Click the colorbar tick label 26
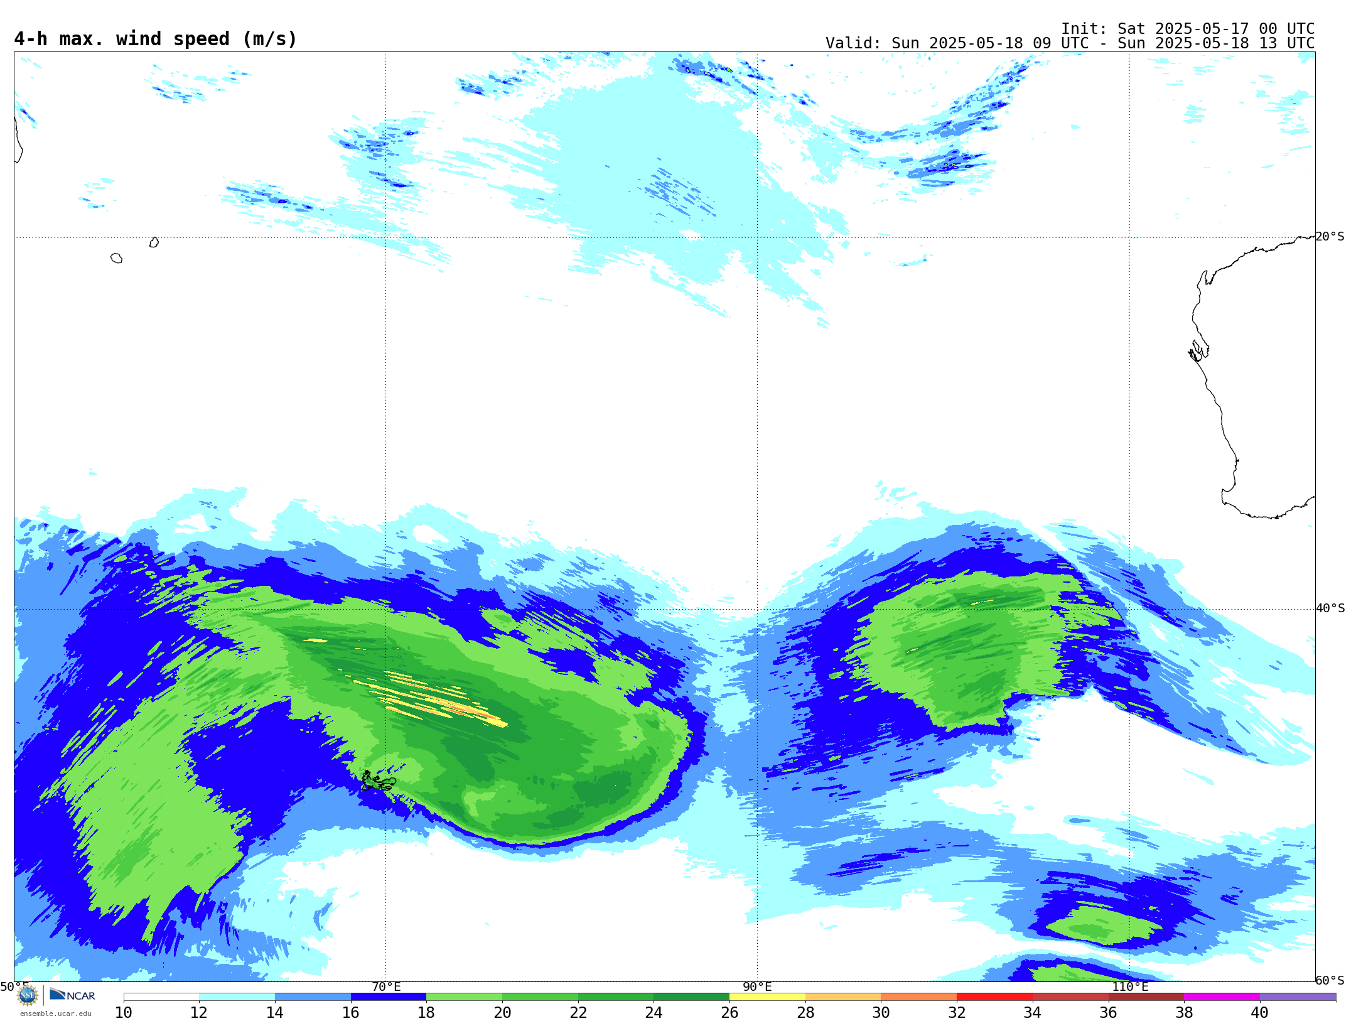The image size is (1356, 1021). [x=729, y=1012]
